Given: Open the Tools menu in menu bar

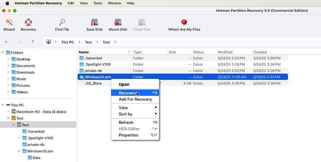Looking at the screenshot, I should [98, 3].
